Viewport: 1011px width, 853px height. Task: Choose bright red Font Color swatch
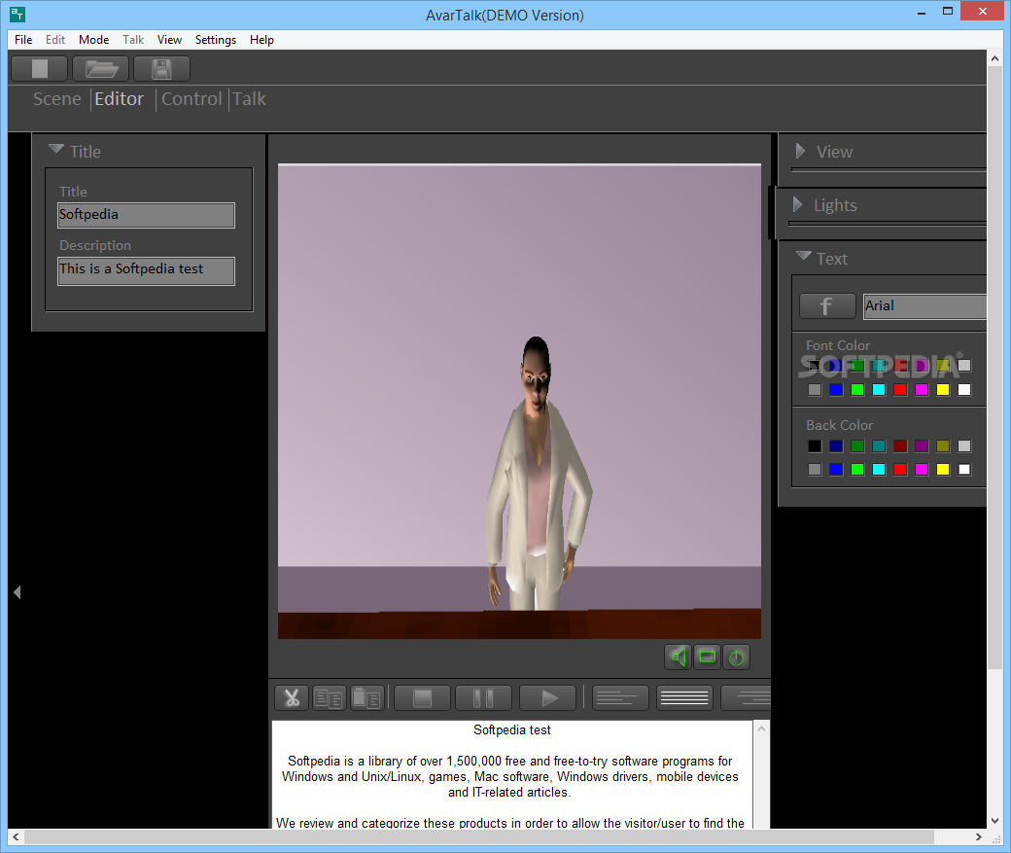(900, 389)
